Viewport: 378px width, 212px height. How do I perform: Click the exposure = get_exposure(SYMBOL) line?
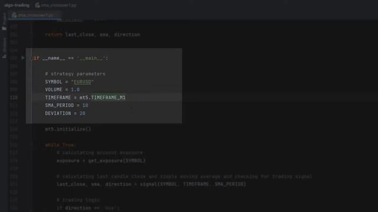click(101, 161)
